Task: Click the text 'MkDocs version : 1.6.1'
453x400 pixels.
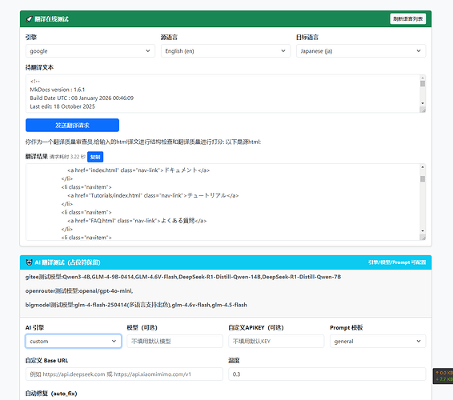Action: (57, 90)
